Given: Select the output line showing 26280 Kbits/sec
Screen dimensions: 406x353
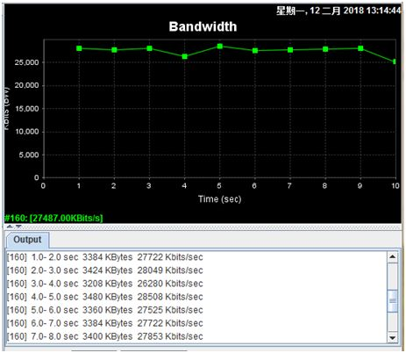Looking at the screenshot, I should click(105, 284).
